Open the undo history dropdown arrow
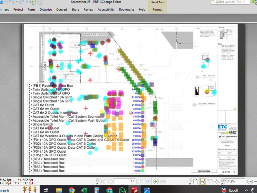The height and width of the screenshot is (193, 257). [17, 2]
